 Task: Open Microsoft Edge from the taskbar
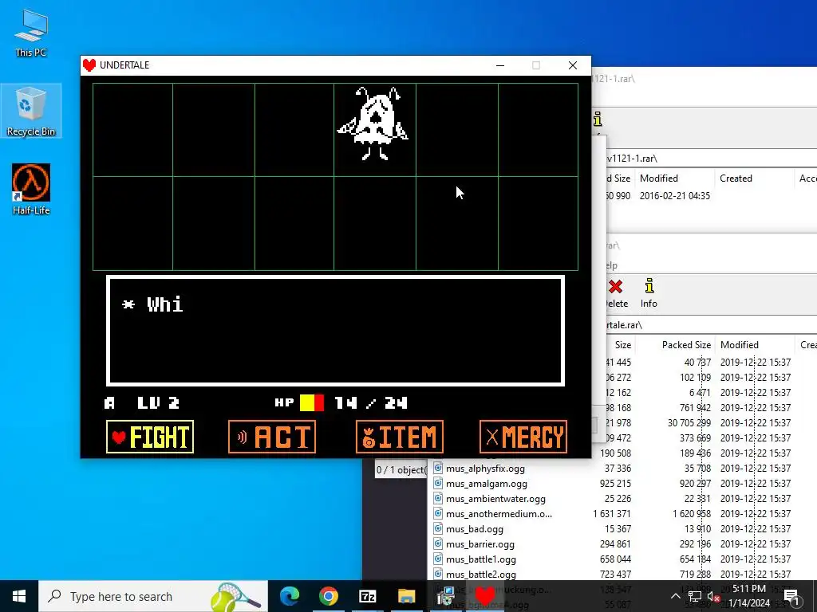pyautogui.click(x=290, y=596)
